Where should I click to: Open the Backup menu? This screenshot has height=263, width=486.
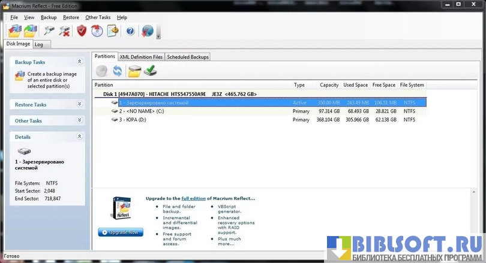(x=49, y=17)
